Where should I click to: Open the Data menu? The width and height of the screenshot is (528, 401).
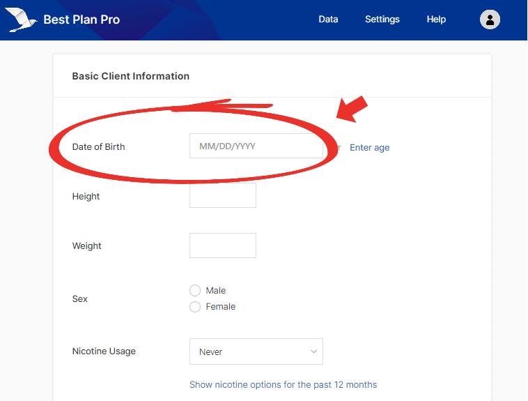[x=328, y=20]
